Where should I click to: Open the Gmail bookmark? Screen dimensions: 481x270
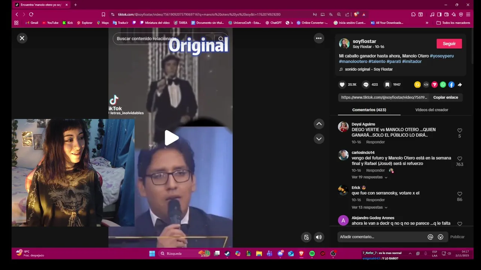(32, 23)
